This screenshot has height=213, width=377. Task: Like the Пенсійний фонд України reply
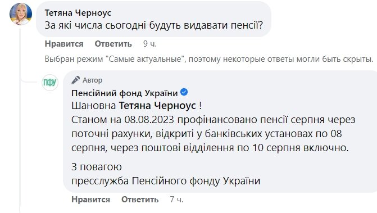pyautogui.click(x=90, y=200)
